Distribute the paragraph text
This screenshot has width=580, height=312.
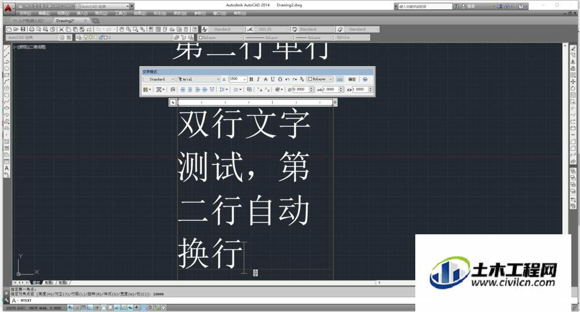pos(212,89)
